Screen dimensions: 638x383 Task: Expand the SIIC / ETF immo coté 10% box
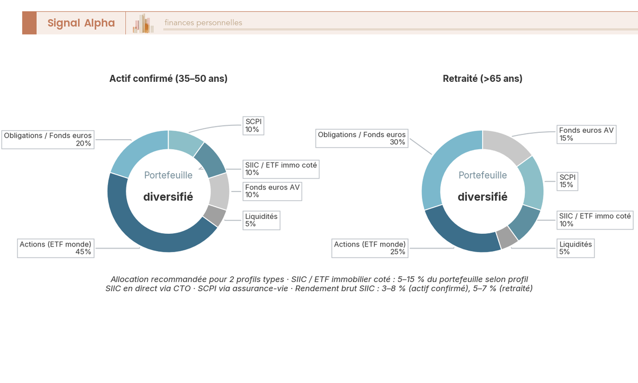click(x=281, y=168)
